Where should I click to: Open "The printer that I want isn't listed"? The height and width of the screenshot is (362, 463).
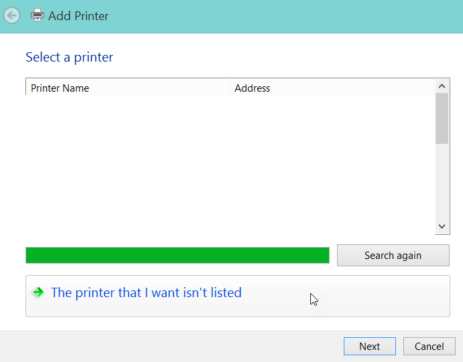[x=146, y=292]
